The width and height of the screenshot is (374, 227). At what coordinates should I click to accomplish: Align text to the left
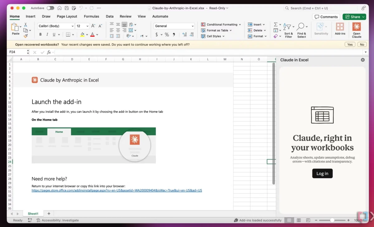pos(112,30)
